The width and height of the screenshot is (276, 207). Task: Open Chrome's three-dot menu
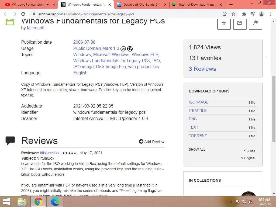[270, 14]
